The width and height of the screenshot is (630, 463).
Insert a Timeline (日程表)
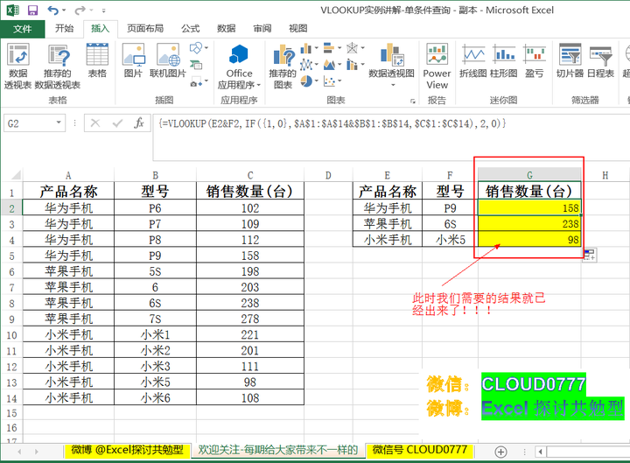coord(600,60)
